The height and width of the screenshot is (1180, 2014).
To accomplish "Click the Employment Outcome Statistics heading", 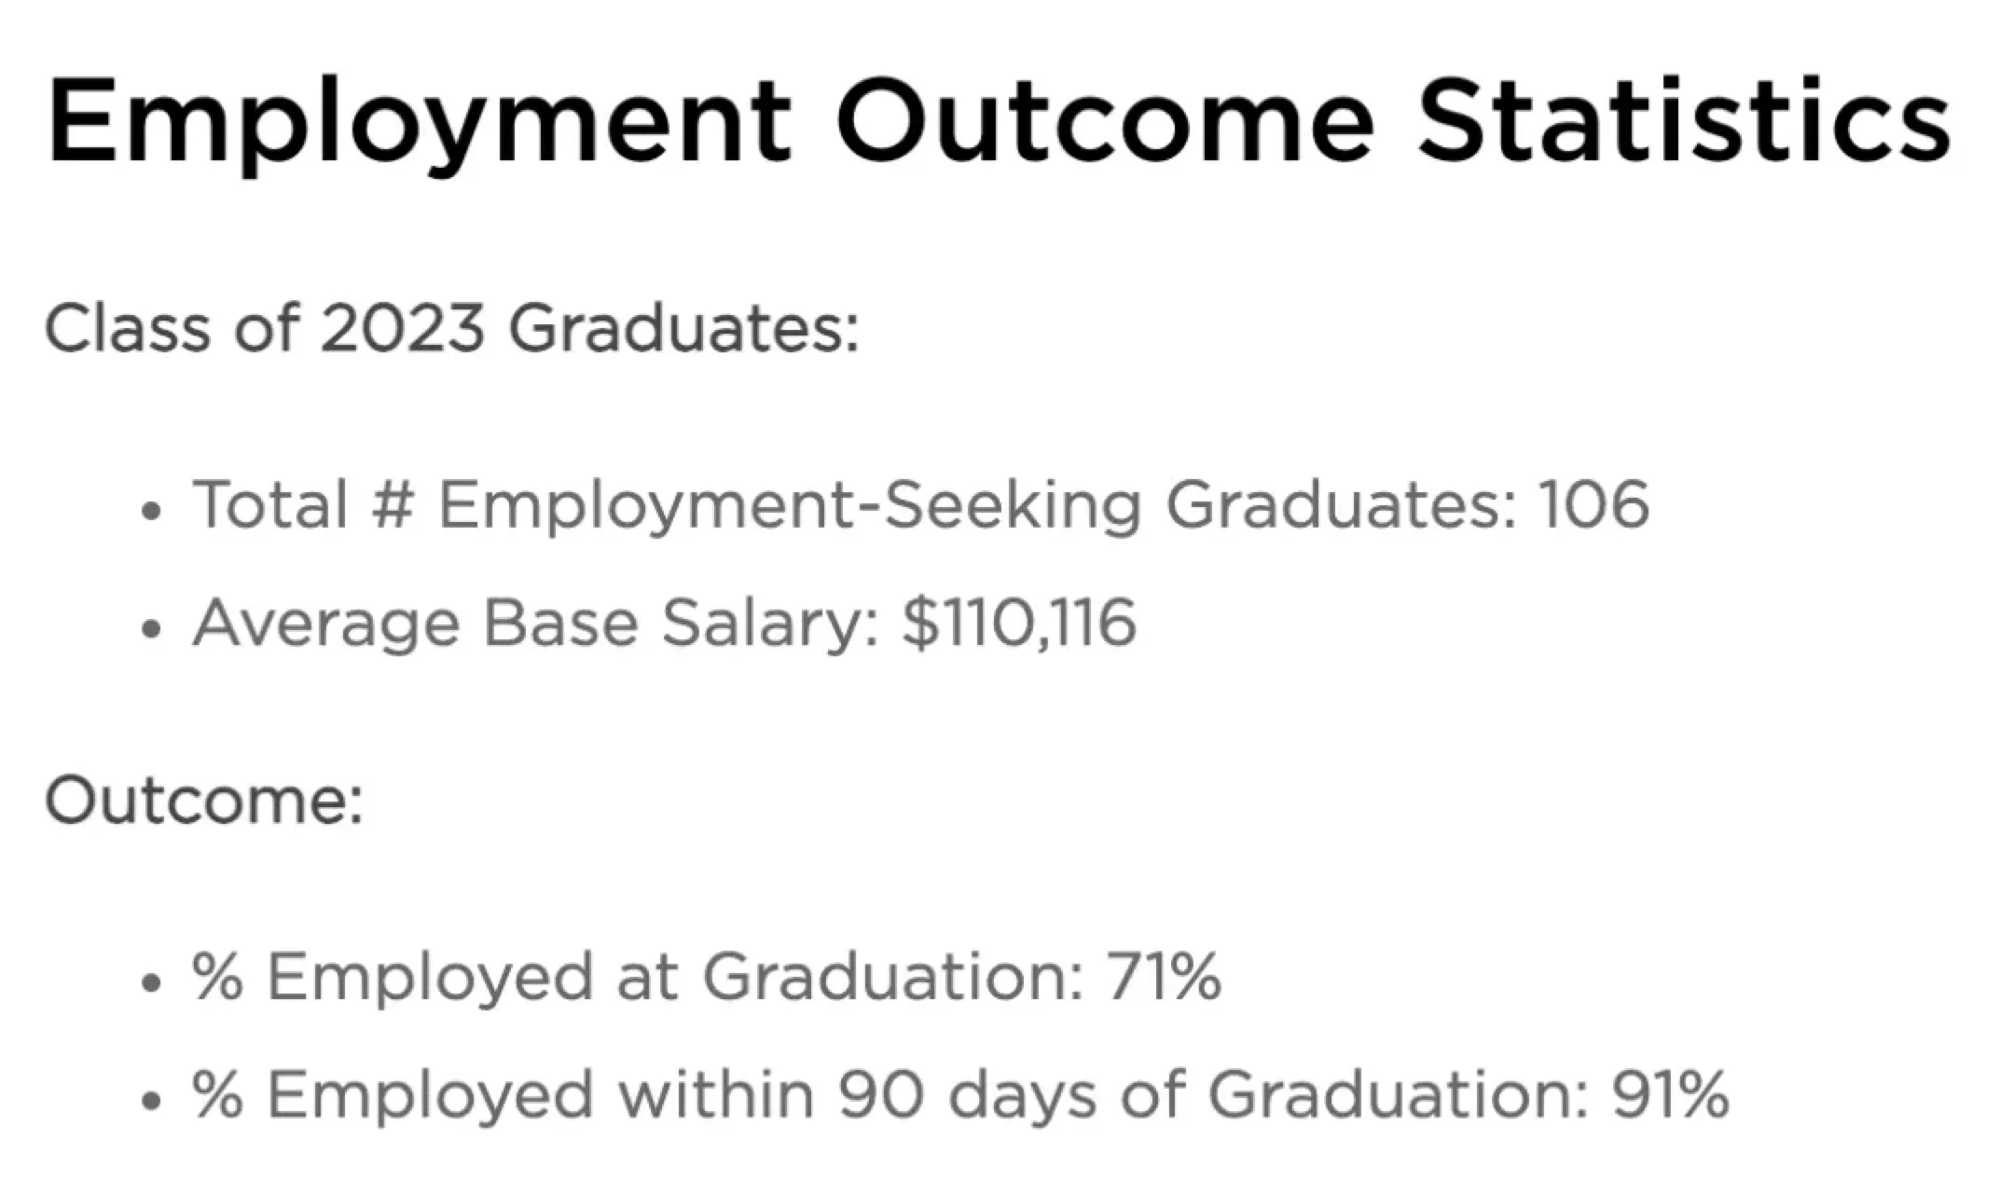I will pyautogui.click(x=998, y=123).
